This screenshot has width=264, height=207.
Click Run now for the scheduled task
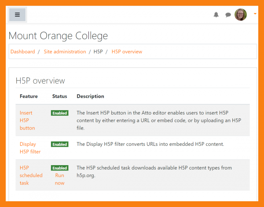(59, 179)
